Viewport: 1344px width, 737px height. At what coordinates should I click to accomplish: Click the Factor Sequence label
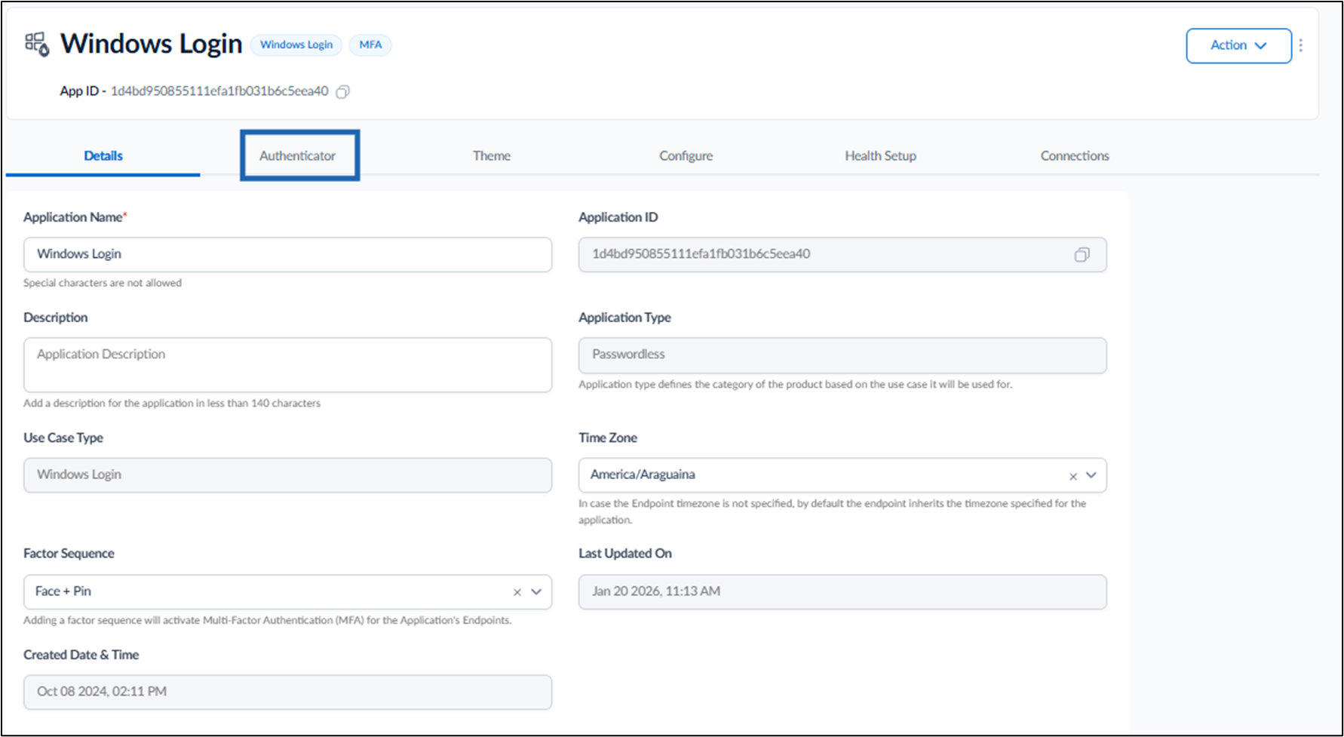click(x=69, y=554)
